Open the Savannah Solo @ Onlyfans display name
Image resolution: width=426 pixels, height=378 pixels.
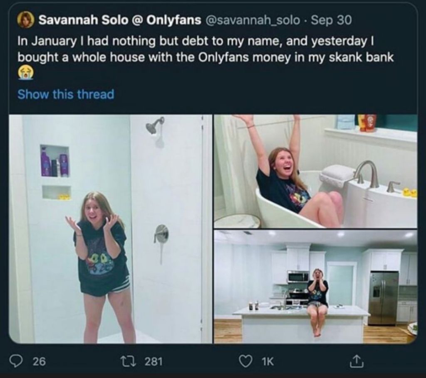[x=120, y=20]
